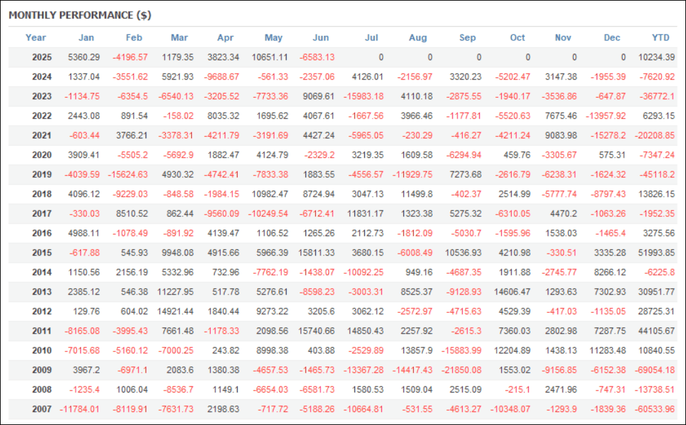
Task: Click the Oct column header
Action: pyautogui.click(x=517, y=38)
